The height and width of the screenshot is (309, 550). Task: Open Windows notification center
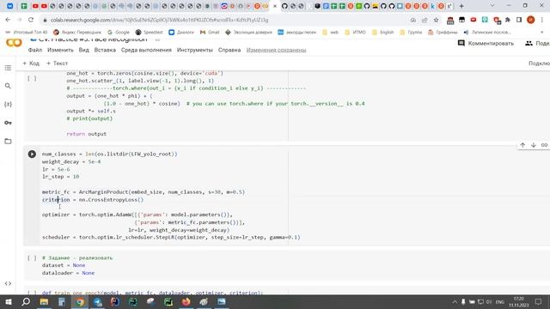[539, 302]
